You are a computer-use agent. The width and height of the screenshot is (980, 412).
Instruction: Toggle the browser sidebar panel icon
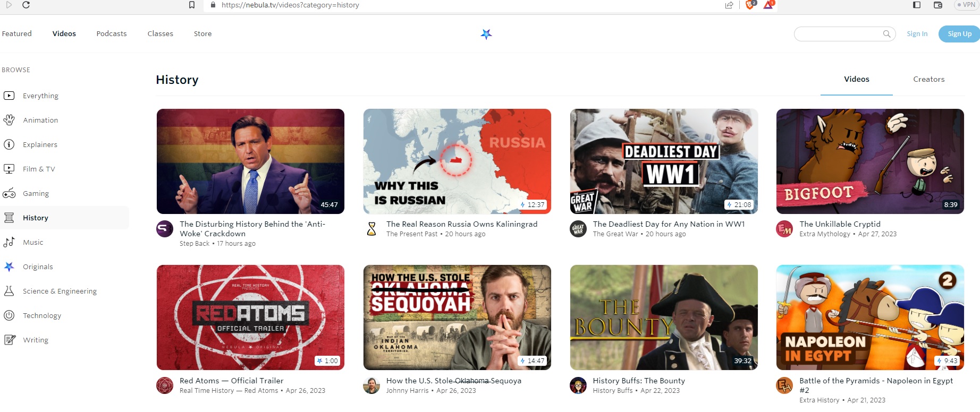click(x=917, y=5)
